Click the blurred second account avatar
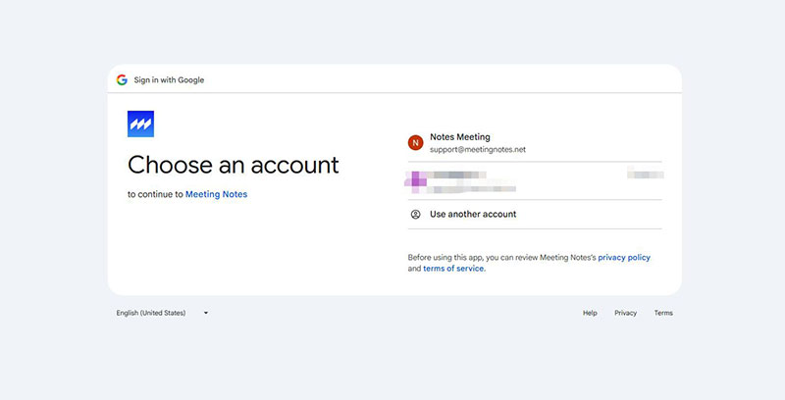 (417, 178)
